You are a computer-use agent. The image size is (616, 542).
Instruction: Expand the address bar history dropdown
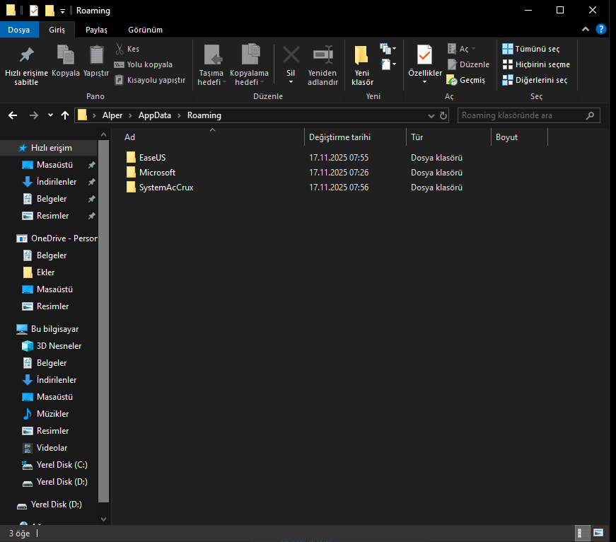tap(431, 115)
